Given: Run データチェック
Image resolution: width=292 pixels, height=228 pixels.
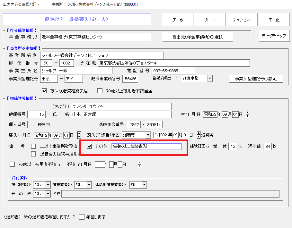Looking at the screenshot, I should pyautogui.click(x=274, y=36).
